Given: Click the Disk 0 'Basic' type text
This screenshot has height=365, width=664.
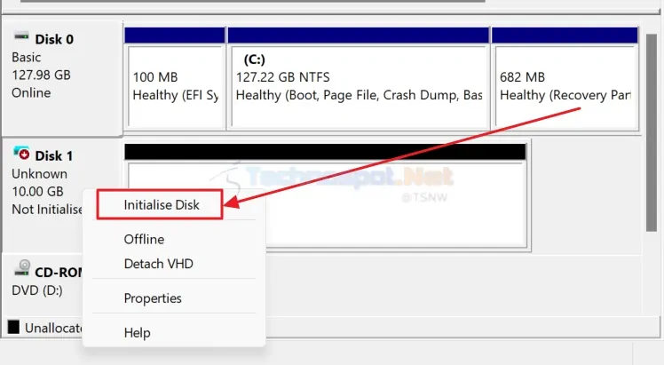Looking at the screenshot, I should click(x=27, y=57).
